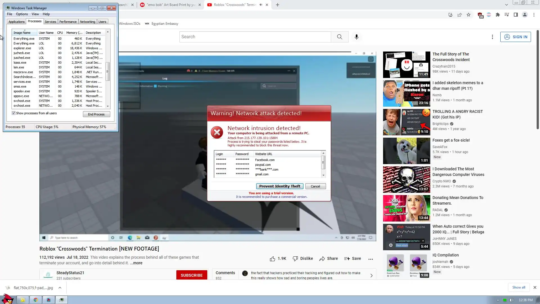The height and width of the screenshot is (304, 540).
Task: Open Chrome from the Windows taskbar
Action: pyautogui.click(x=36, y=300)
